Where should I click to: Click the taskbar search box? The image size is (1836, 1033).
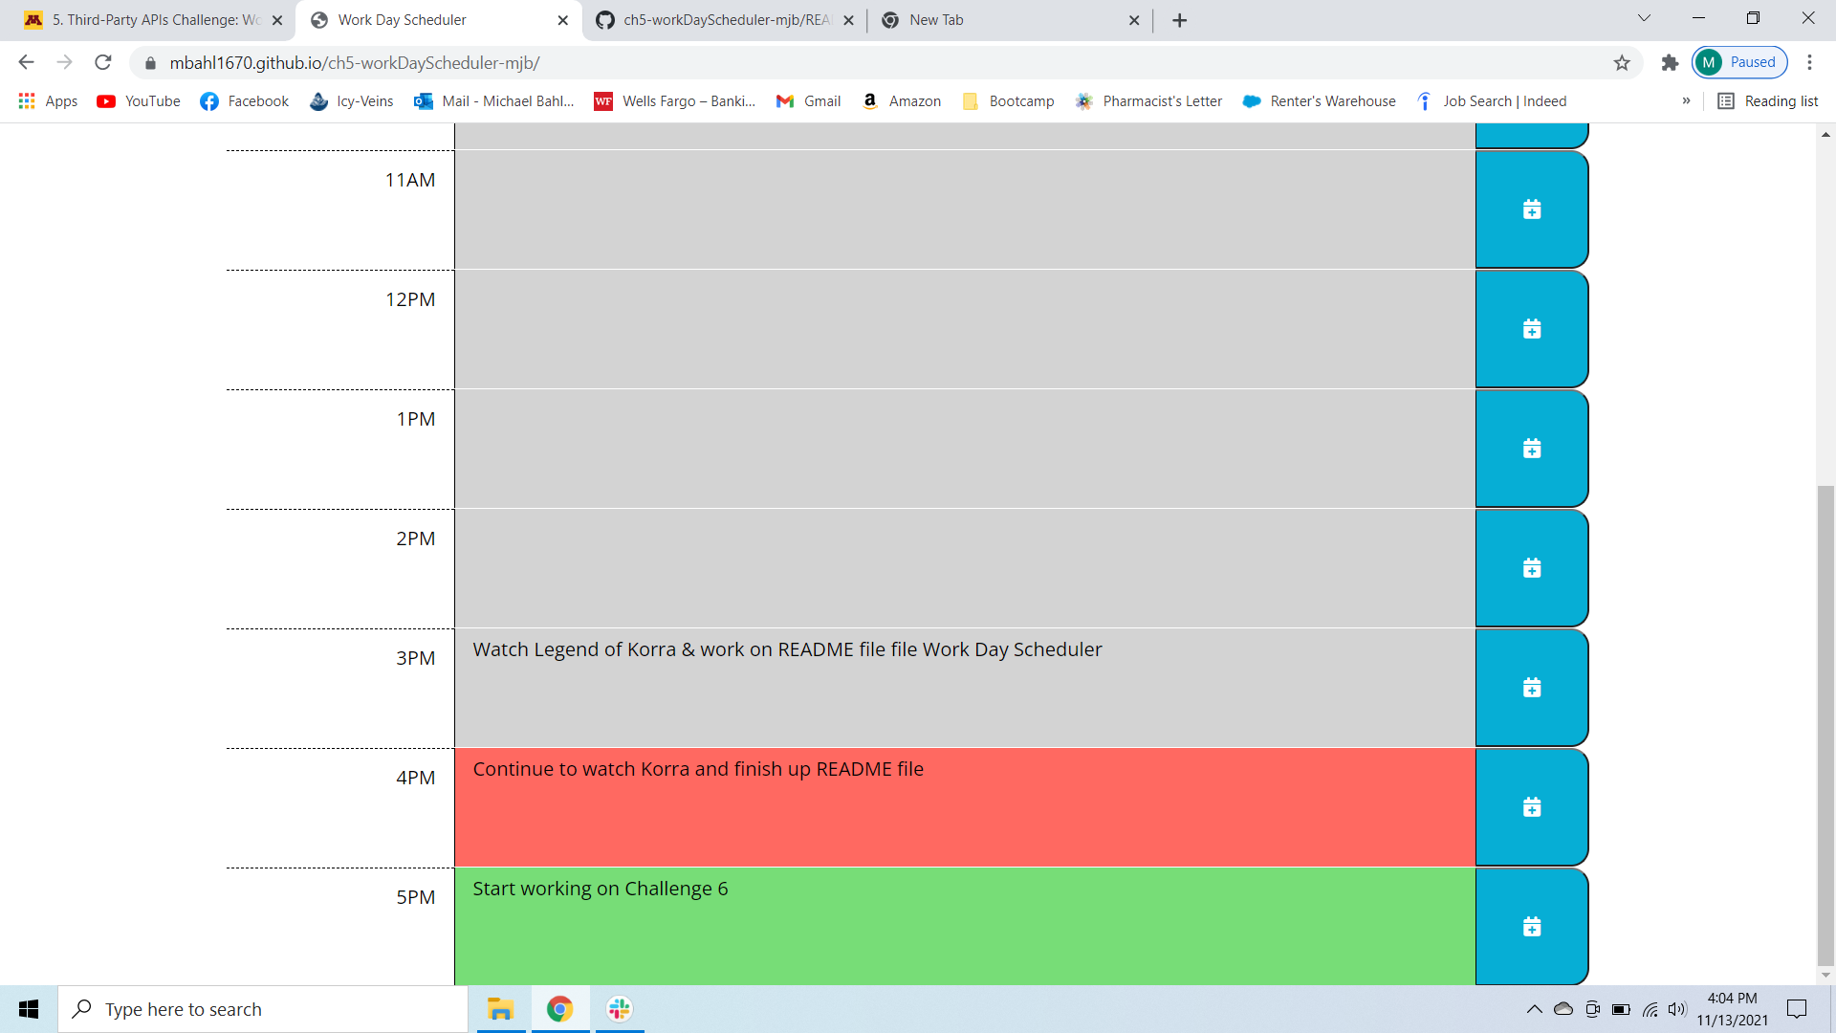coord(263,1009)
